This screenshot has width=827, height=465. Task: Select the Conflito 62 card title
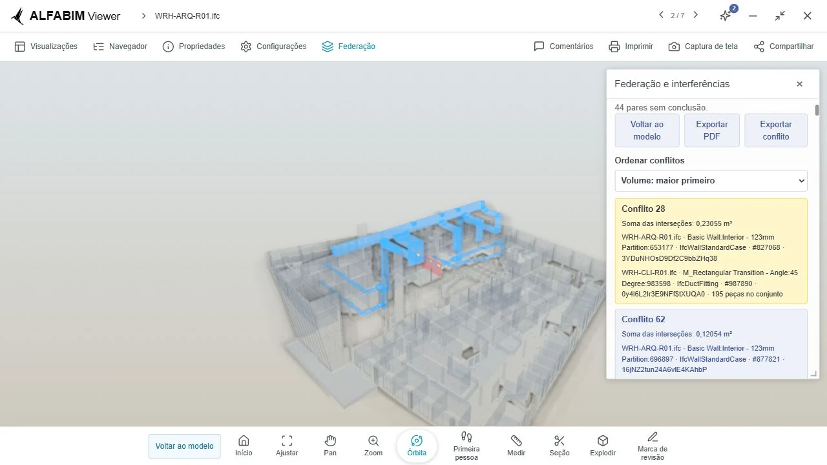[x=644, y=319]
